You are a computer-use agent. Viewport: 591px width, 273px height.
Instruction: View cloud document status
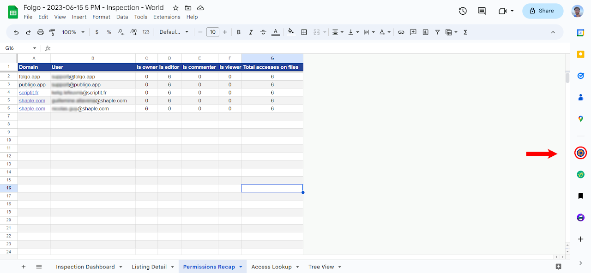[x=200, y=8]
